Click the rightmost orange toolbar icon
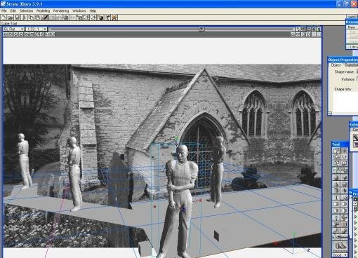 coord(114,18)
